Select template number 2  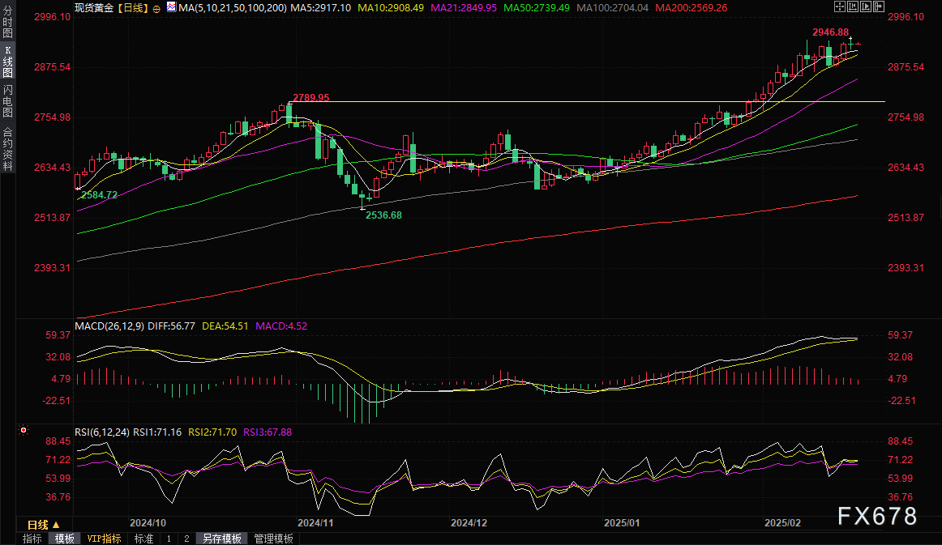pyautogui.click(x=186, y=539)
